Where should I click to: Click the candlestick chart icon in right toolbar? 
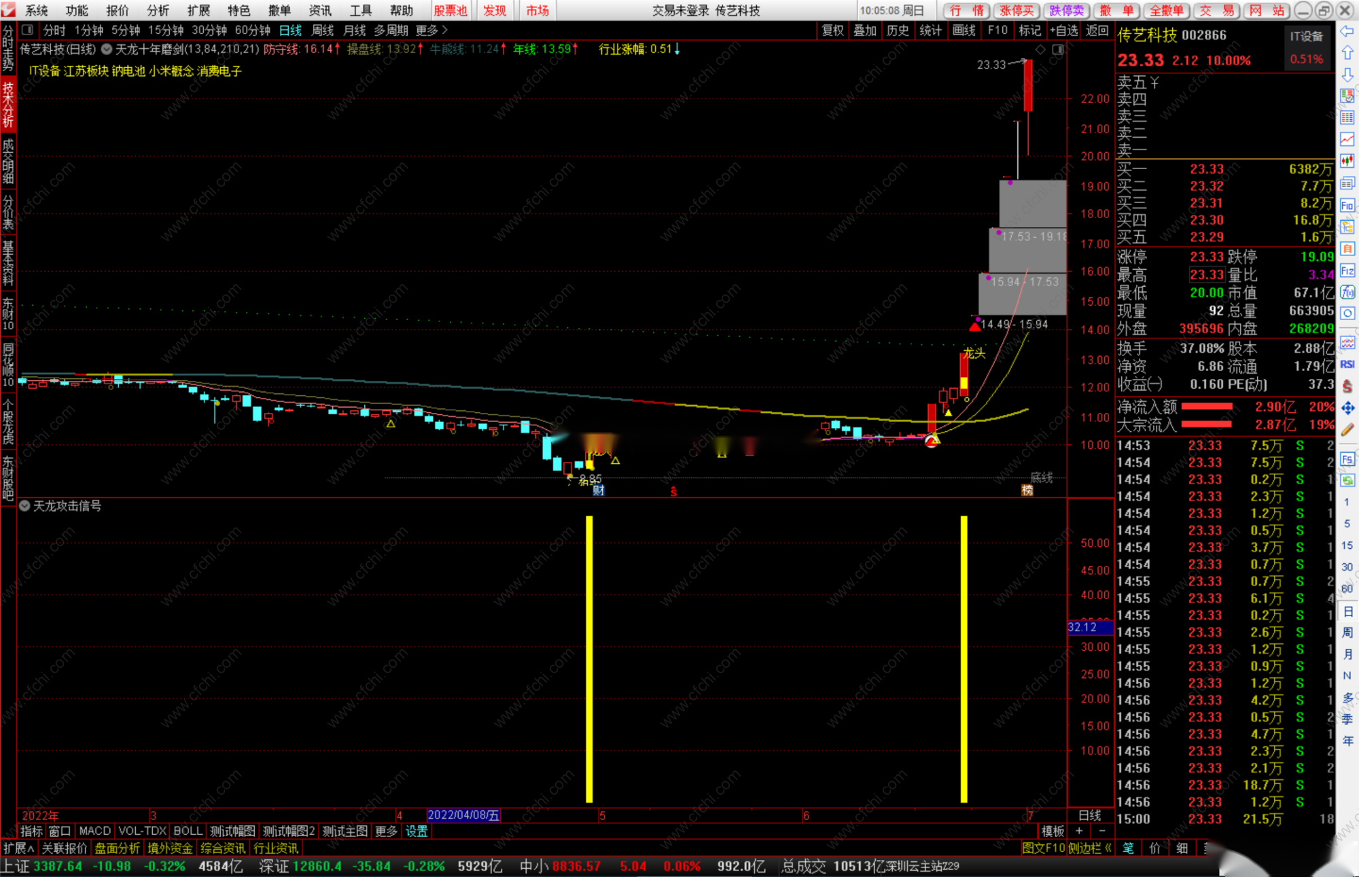pos(1347,161)
